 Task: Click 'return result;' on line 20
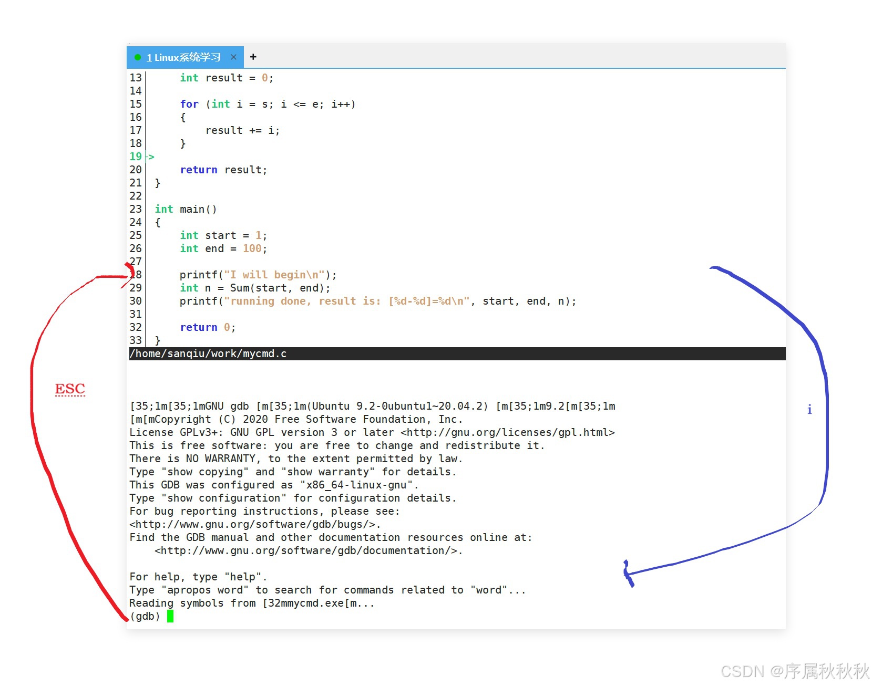(x=223, y=170)
